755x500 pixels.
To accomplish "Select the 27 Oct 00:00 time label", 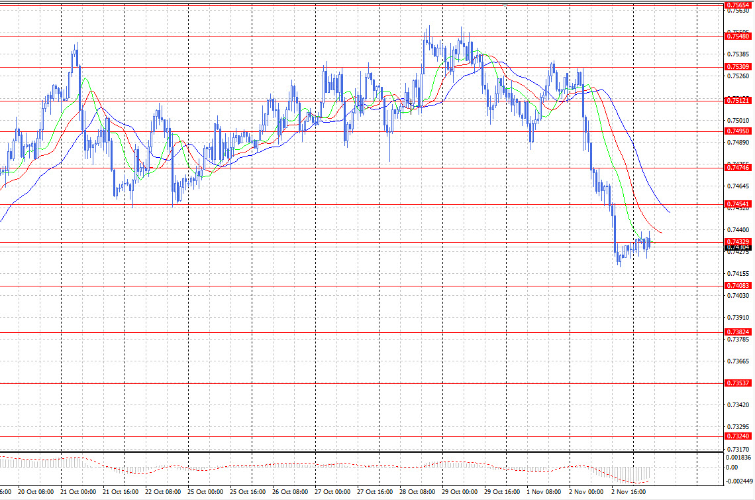I will [332, 492].
